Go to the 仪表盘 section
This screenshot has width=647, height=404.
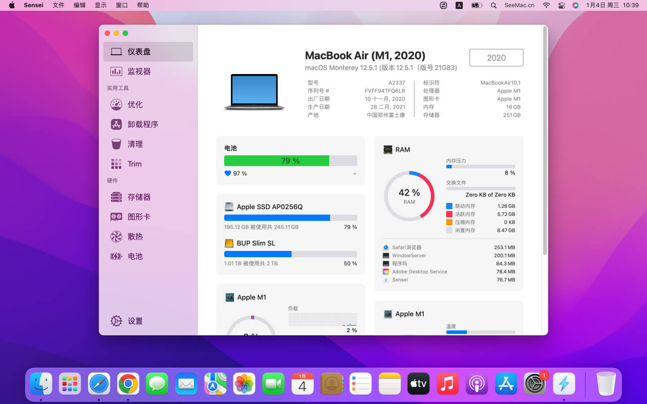pyautogui.click(x=148, y=52)
